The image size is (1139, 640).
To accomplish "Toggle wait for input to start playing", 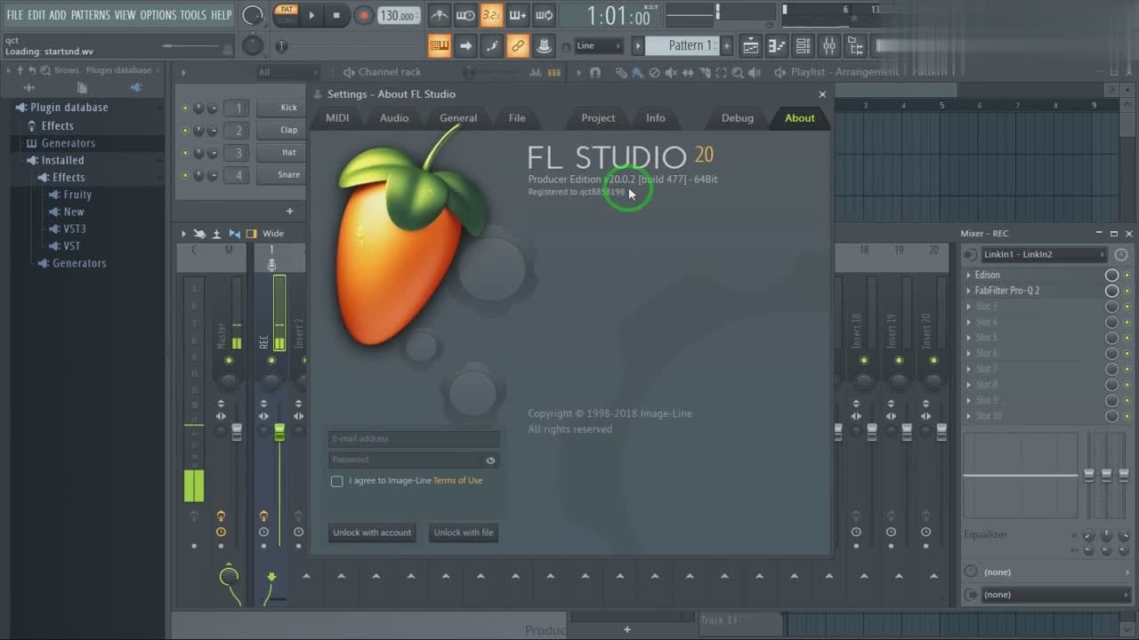I will 465,15.
